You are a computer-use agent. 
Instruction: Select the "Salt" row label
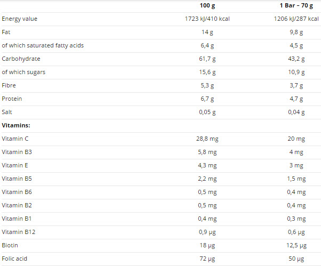click(8, 112)
